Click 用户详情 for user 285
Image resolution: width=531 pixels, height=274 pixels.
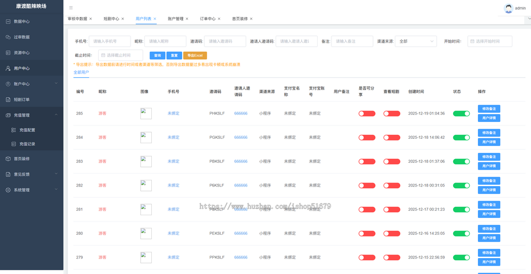[x=489, y=118]
